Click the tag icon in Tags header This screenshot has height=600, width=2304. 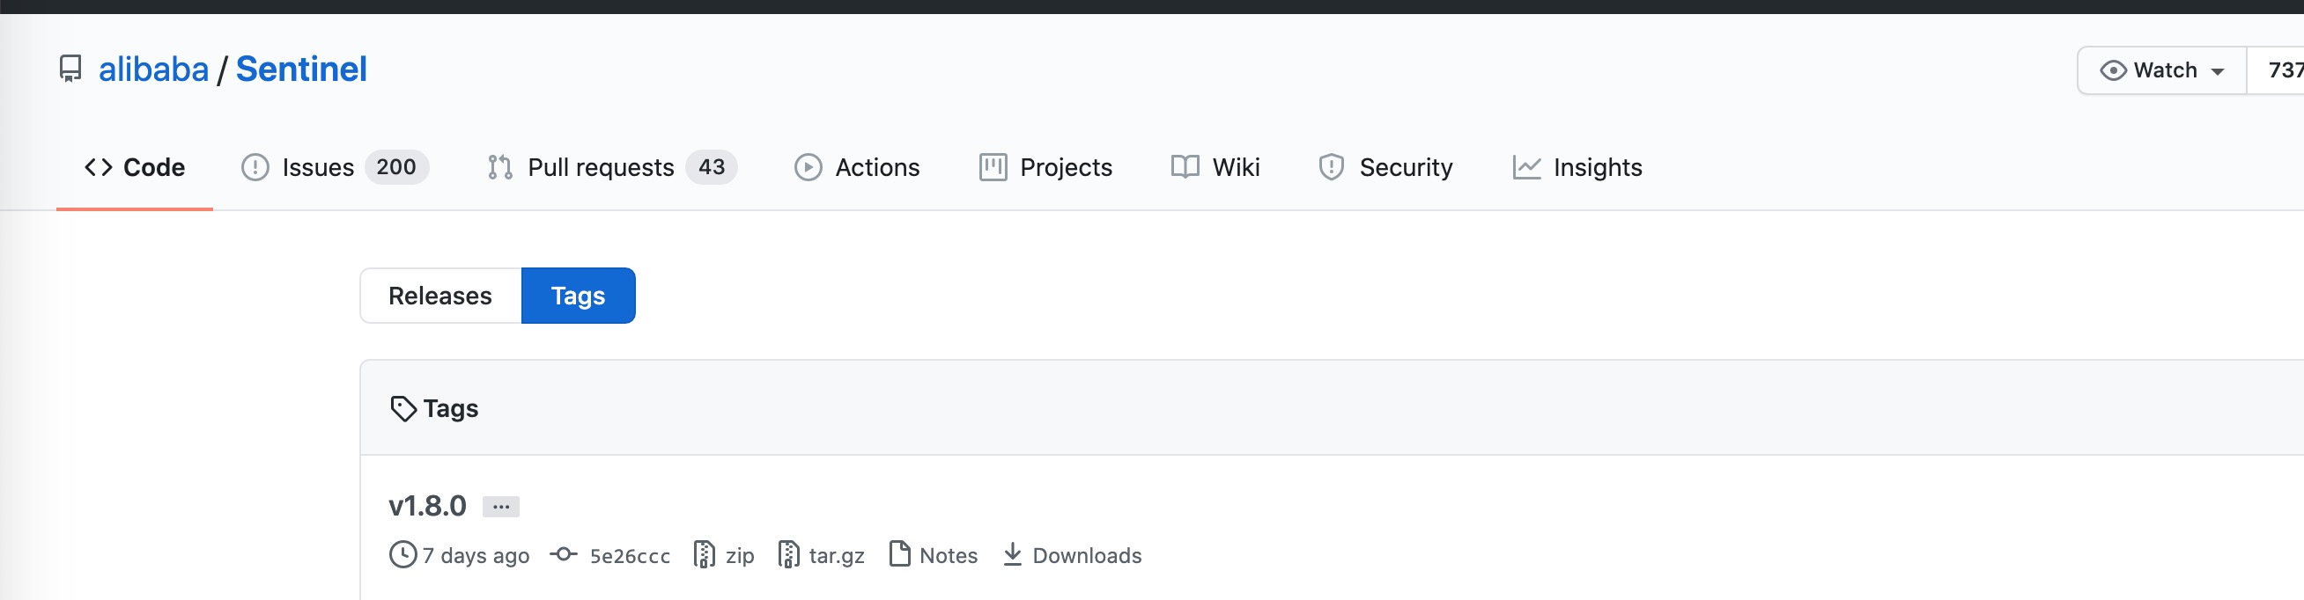[403, 408]
